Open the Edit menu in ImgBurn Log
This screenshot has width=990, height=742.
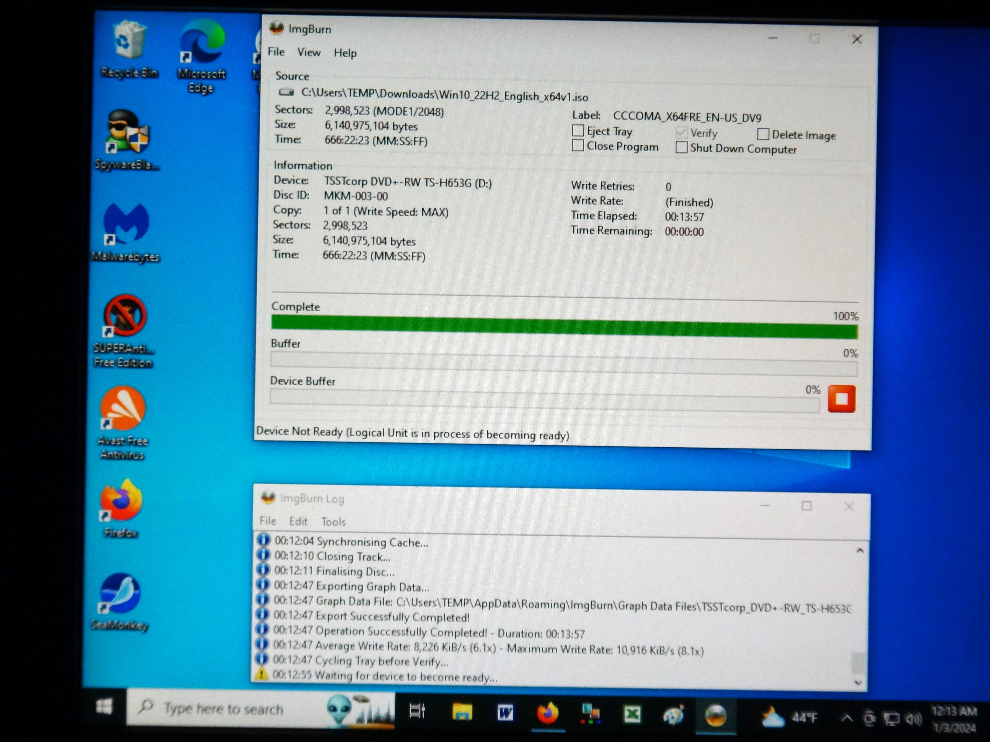pos(298,521)
